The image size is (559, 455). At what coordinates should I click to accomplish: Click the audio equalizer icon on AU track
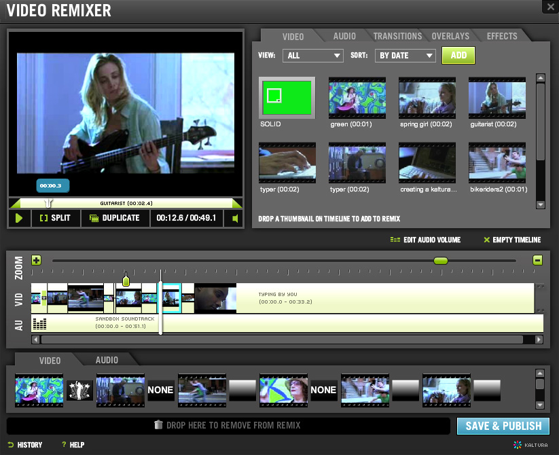(x=39, y=323)
